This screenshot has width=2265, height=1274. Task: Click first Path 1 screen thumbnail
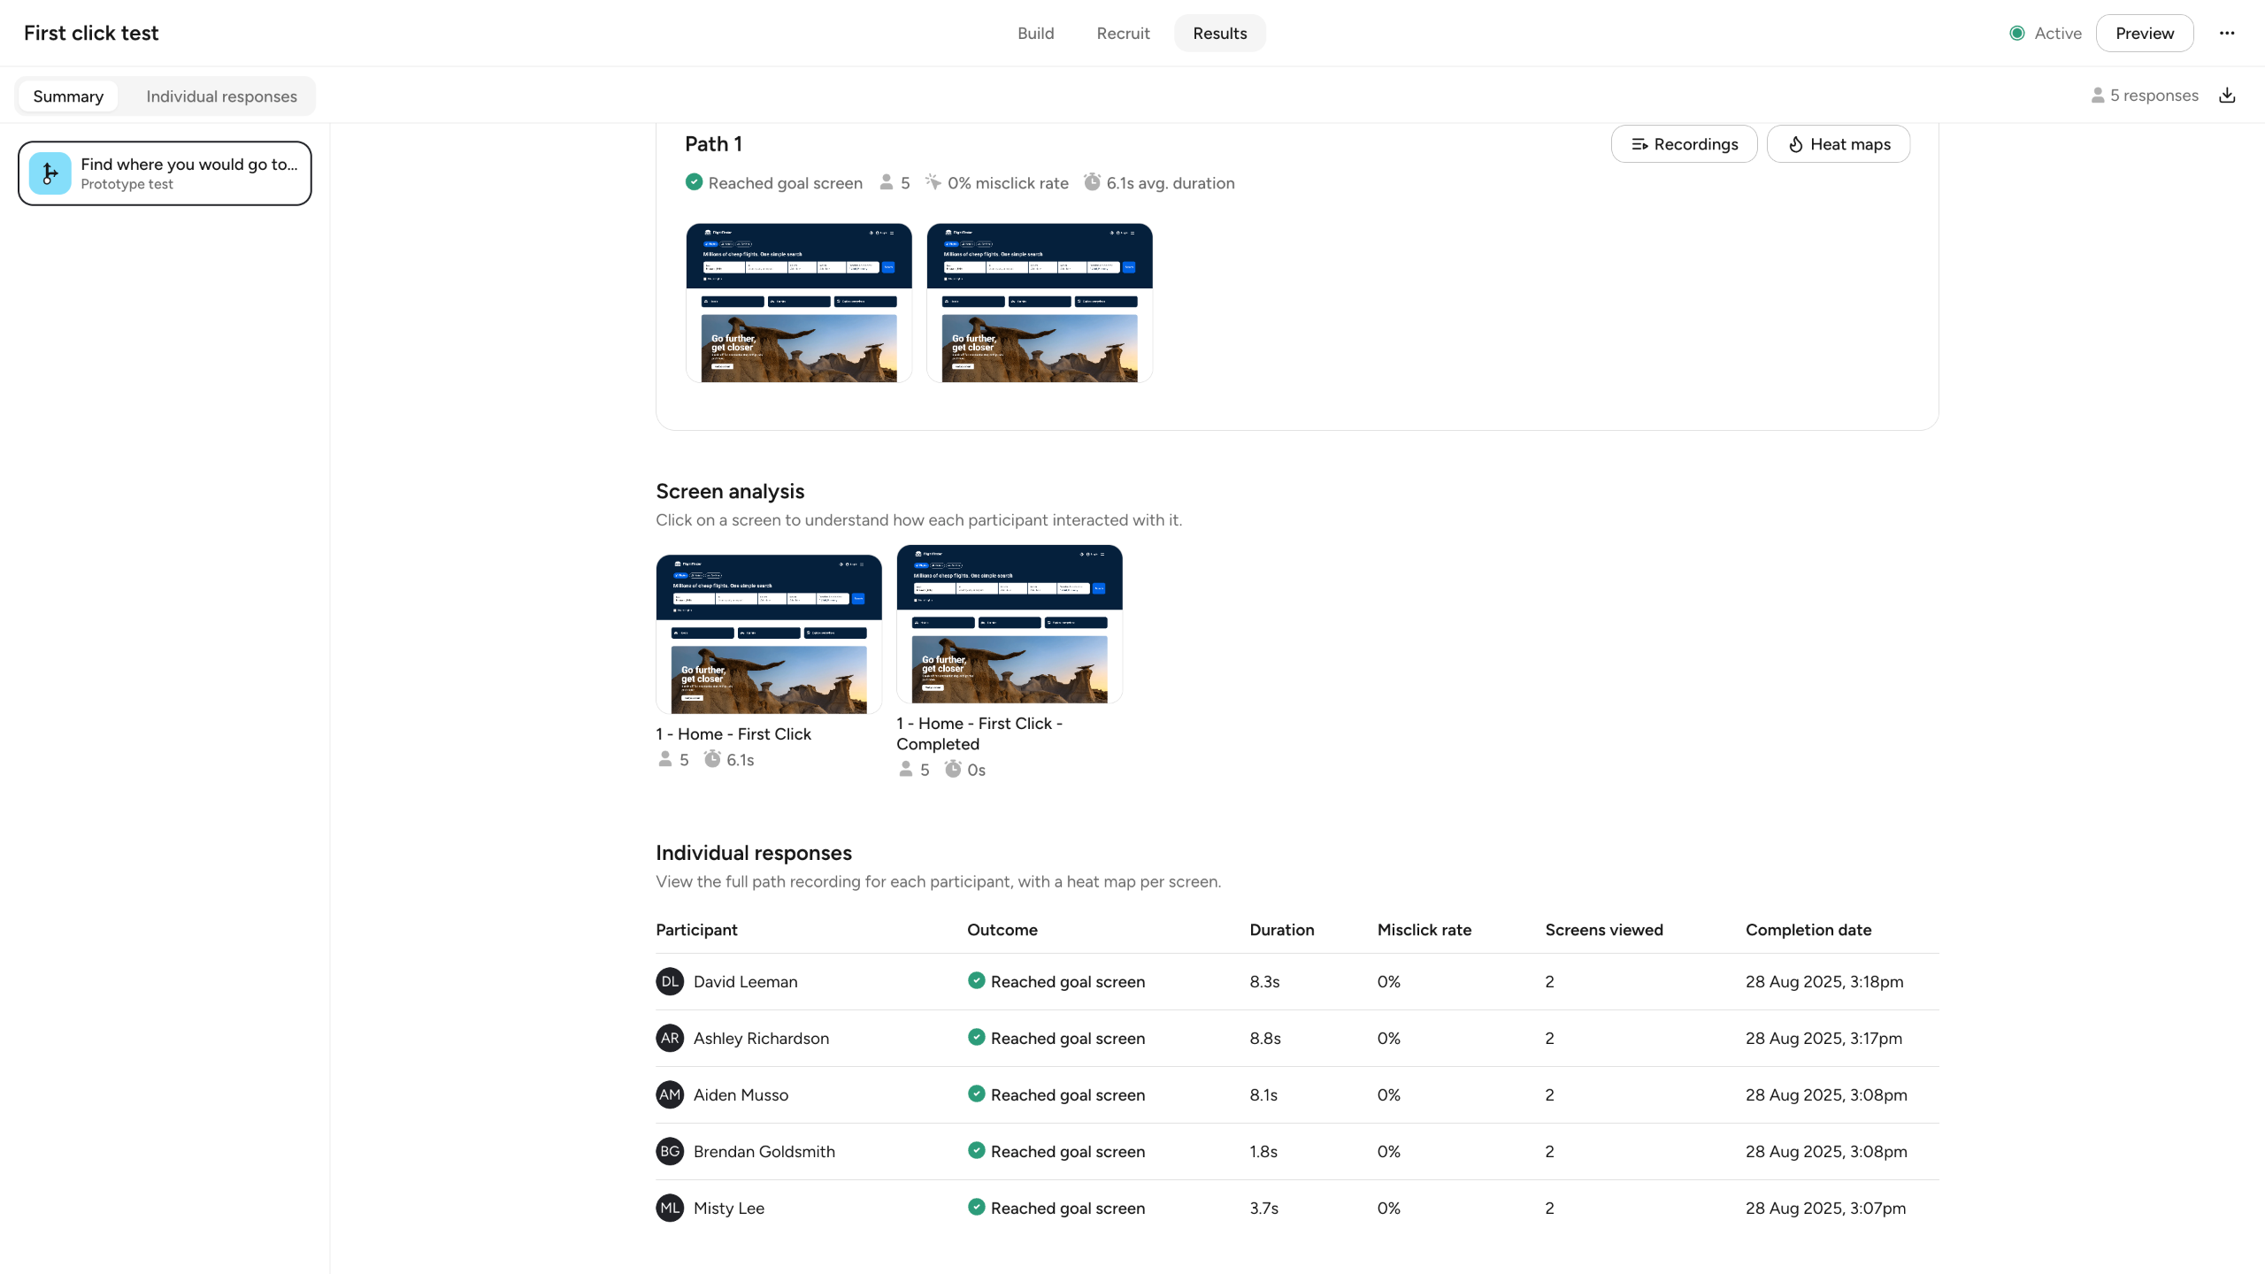[798, 303]
